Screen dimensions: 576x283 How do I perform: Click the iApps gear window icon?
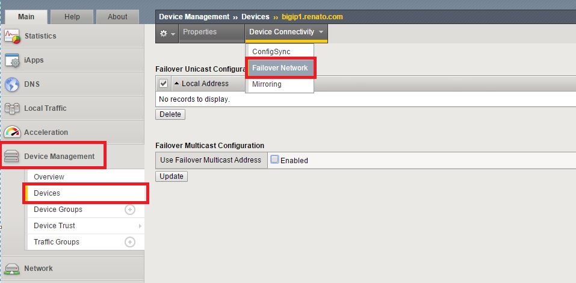(12, 60)
